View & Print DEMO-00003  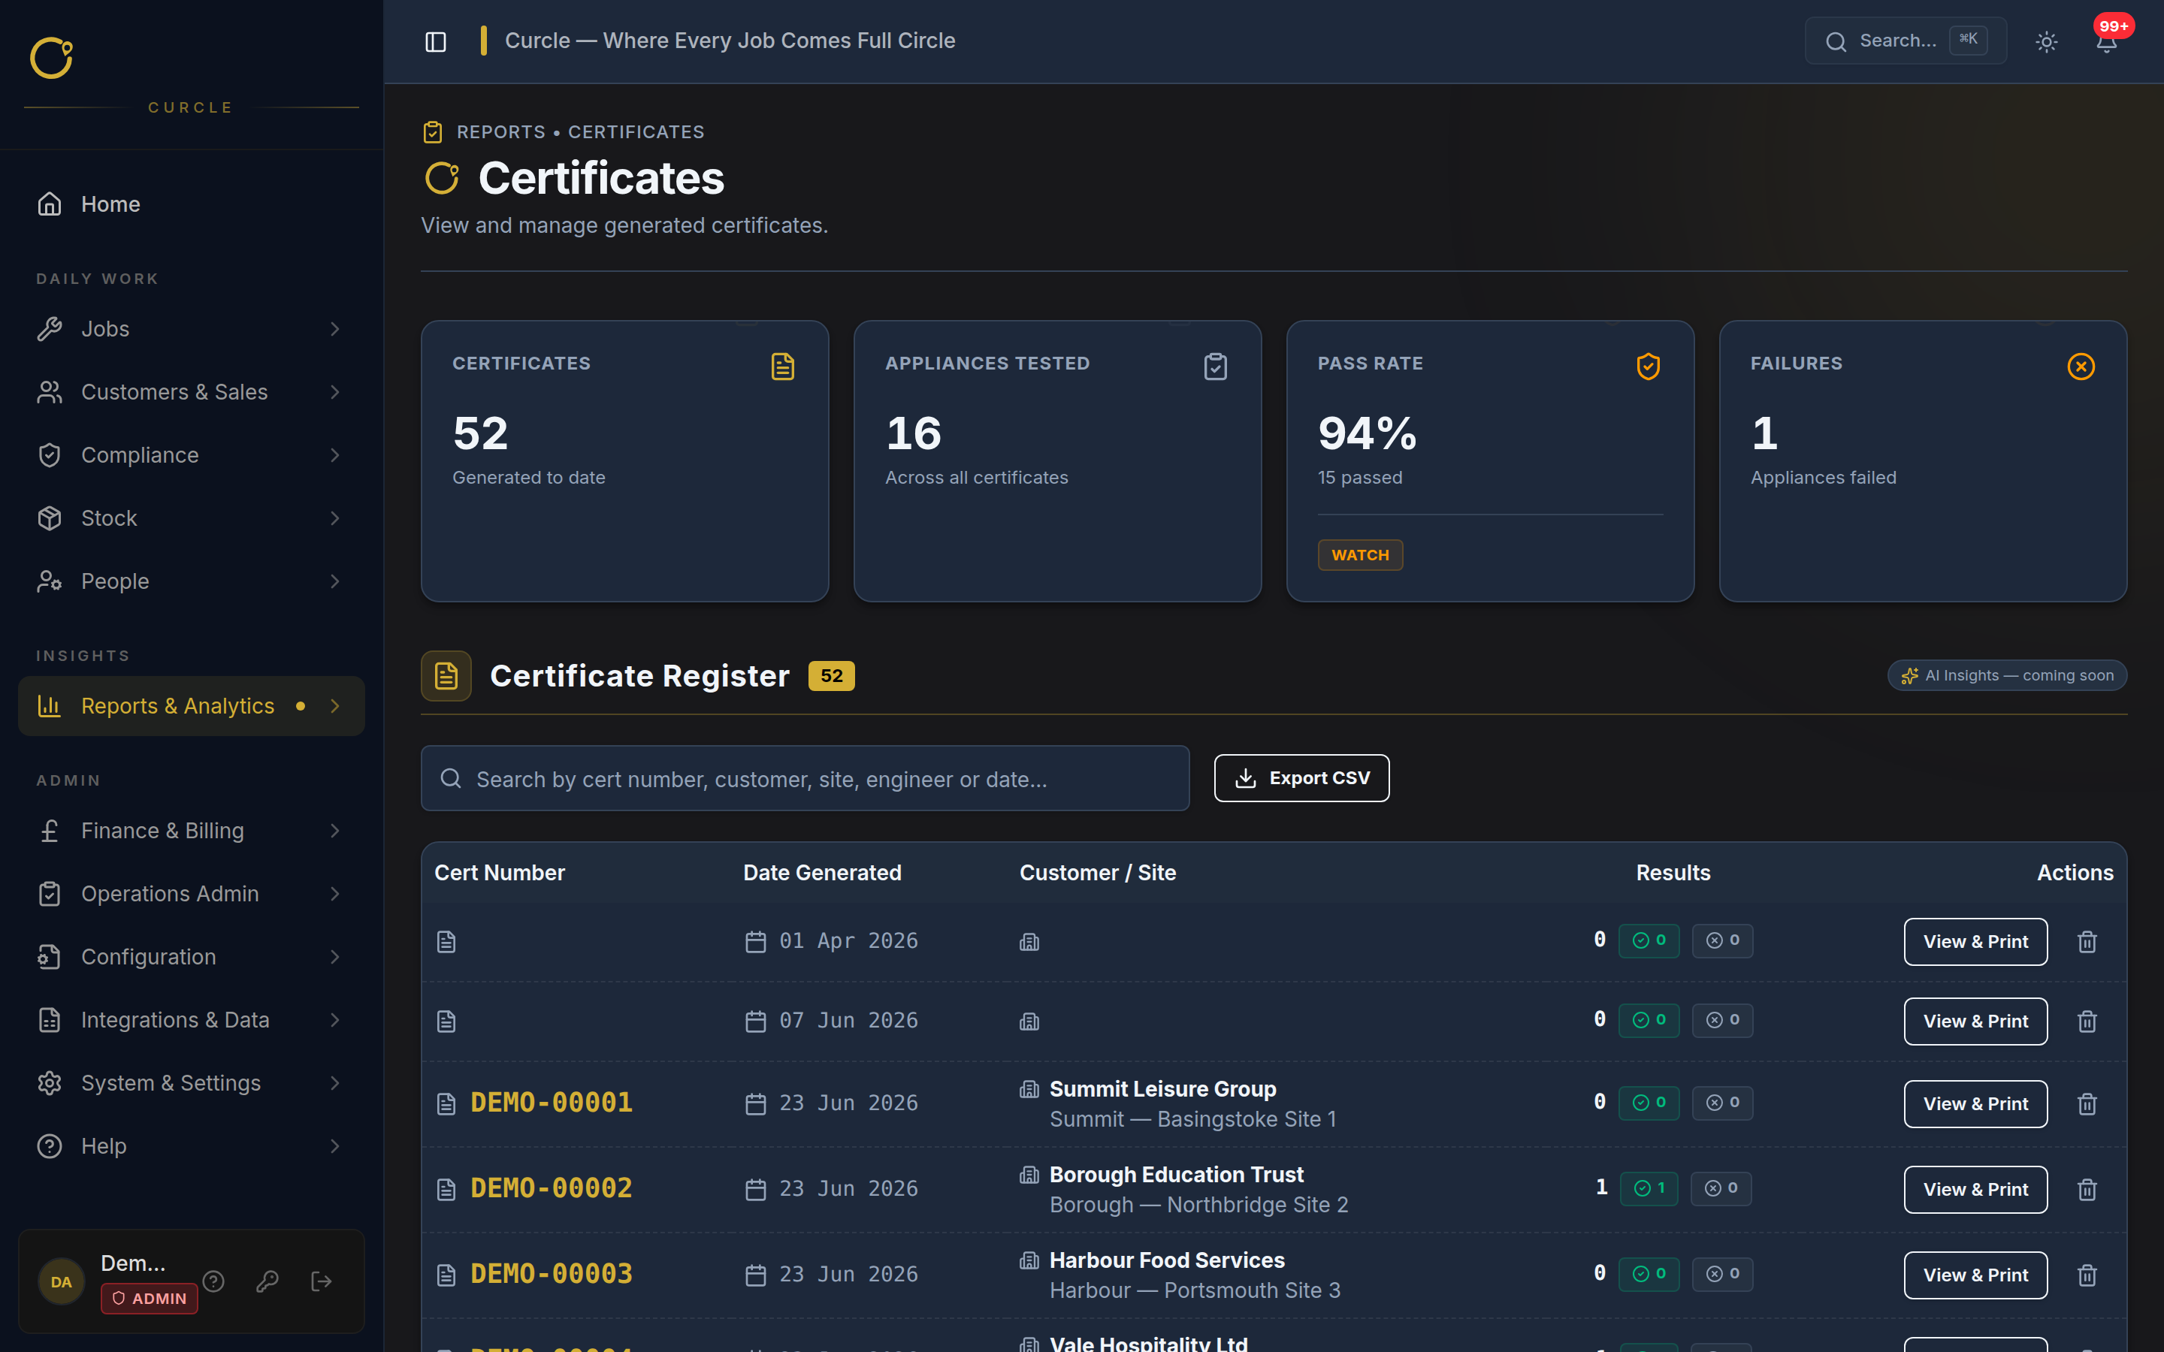(x=1975, y=1275)
